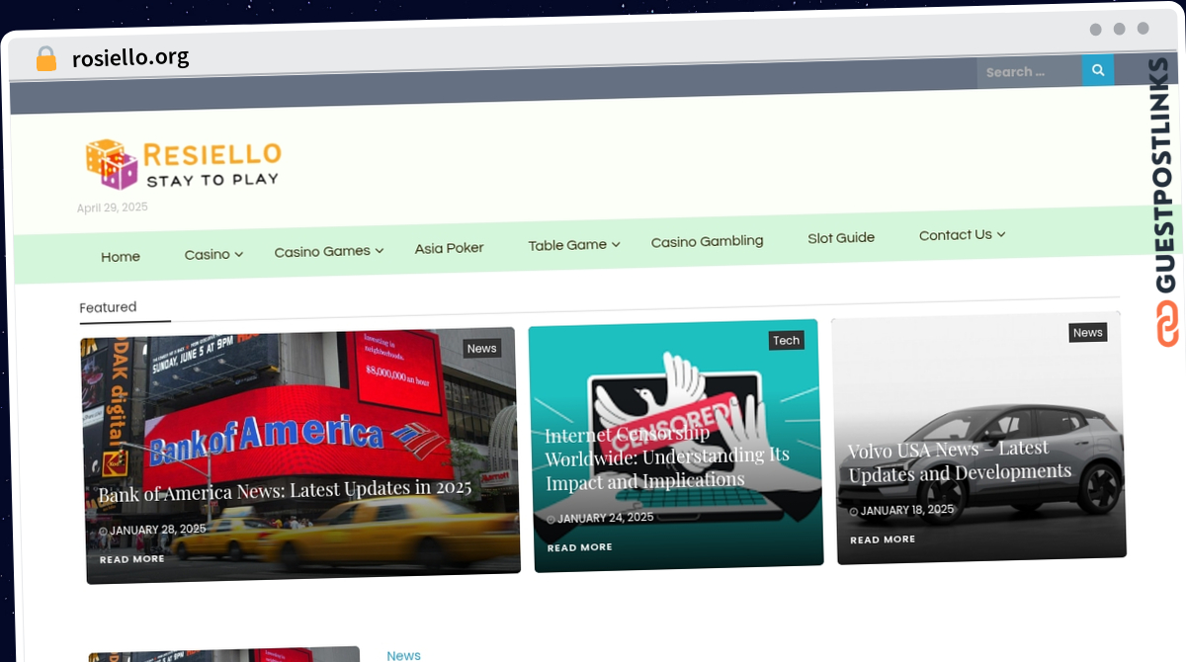
Task: Open the Volvo USA News headline
Action: coord(959,461)
